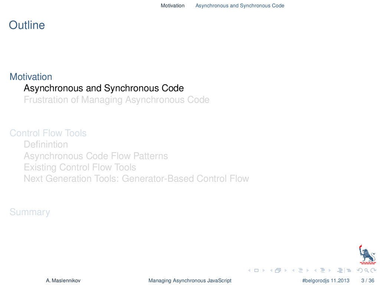The width and height of the screenshot is (380, 285).
Task: Click the search magnifier navigation icon
Action: pyautogui.click(x=367, y=271)
